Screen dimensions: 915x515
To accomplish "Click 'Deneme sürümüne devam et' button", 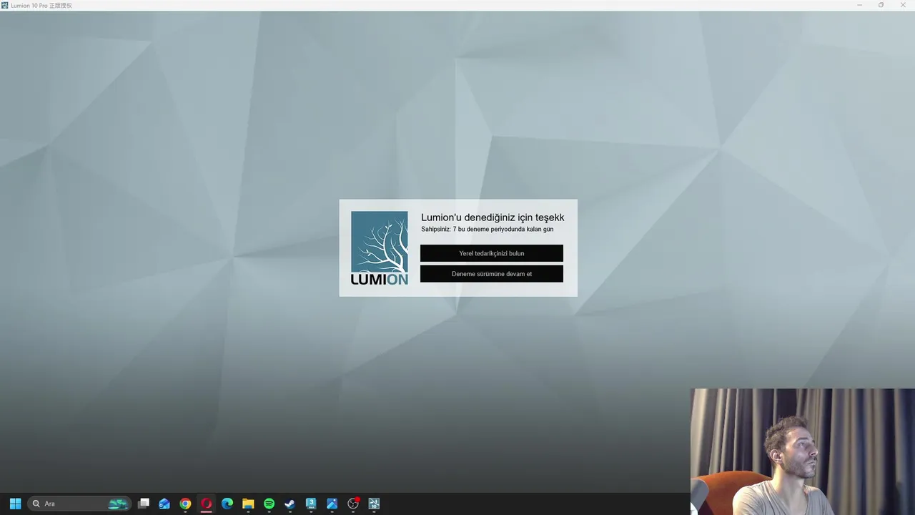I will tap(492, 274).
